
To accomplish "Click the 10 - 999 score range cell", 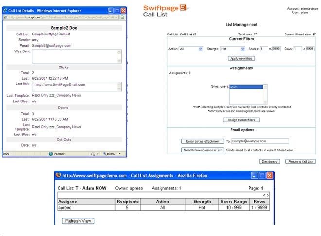I will pos(234,208).
